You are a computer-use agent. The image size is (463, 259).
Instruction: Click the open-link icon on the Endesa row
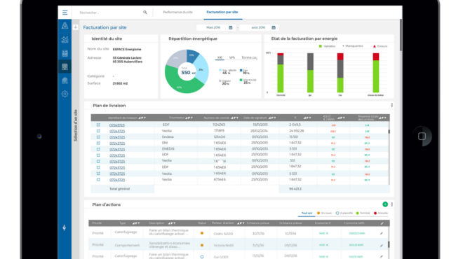tap(98, 137)
